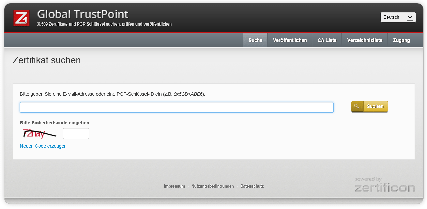The image size is (427, 209).
Task: Click the Neuen Code erzeugen link
Action: point(43,146)
